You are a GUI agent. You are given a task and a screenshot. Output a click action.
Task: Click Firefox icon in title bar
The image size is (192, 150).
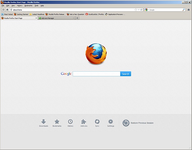(x=2, y=2)
